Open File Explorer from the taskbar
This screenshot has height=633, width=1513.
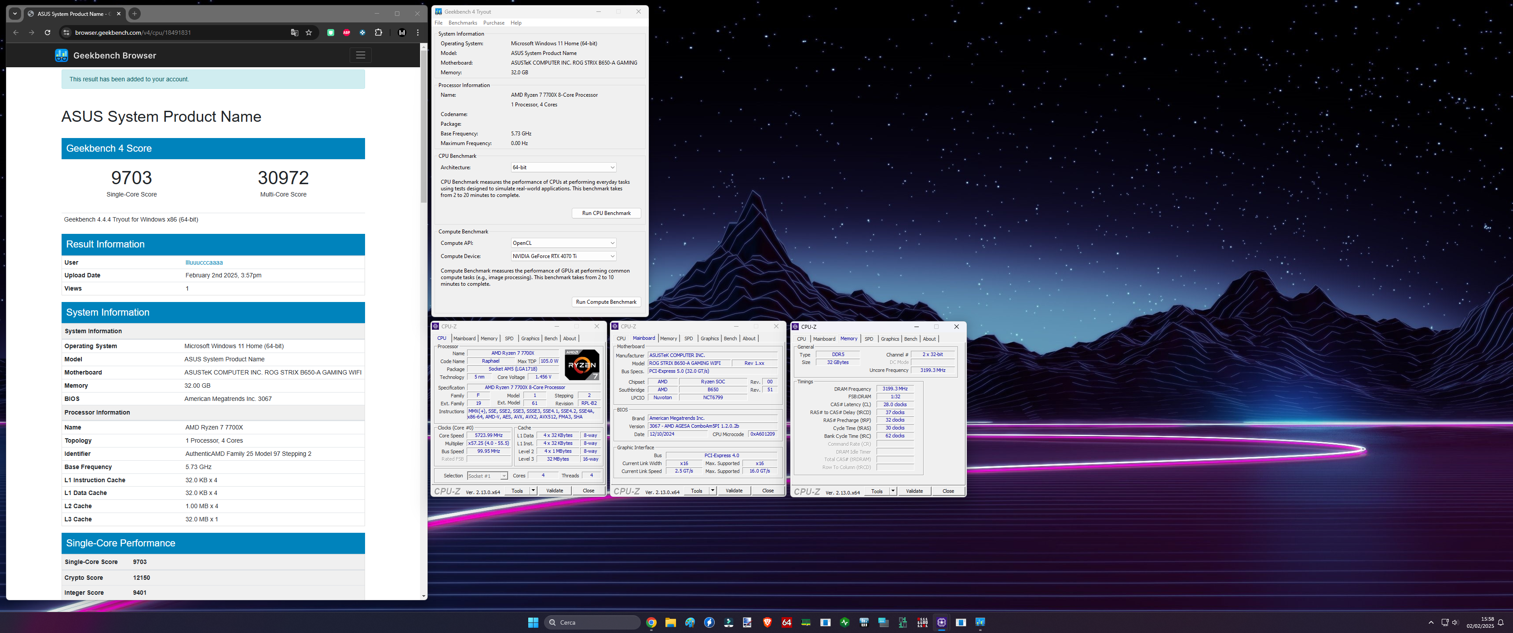pos(671,622)
